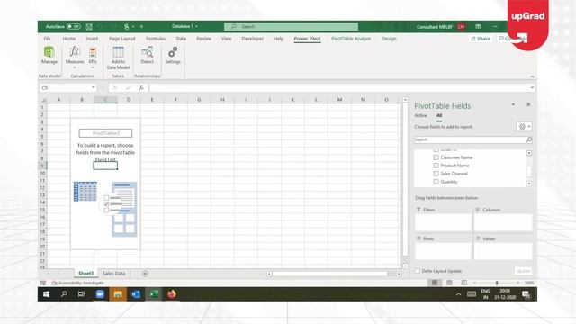Expand the Name Box dropdown
This screenshot has height=324, width=576.
(x=94, y=87)
